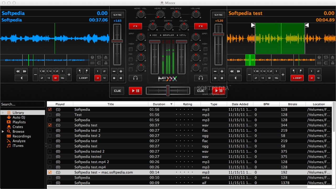Set loop-in marker on the left deck
This screenshot has width=336, height=189.
[80, 71]
